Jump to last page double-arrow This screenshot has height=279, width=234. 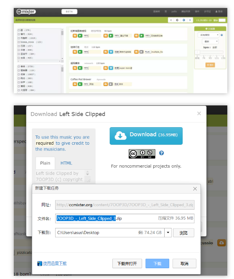point(190,20)
